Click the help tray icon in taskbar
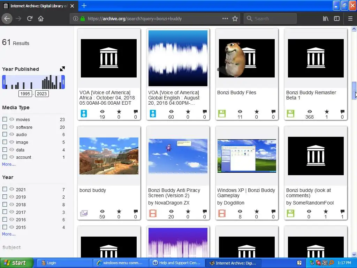The height and width of the screenshot is (268, 357). (x=299, y=263)
